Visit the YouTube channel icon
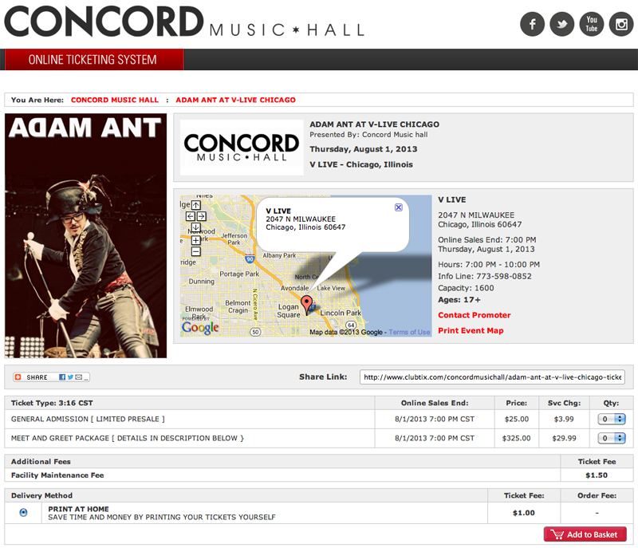638x548 pixels. pyautogui.click(x=591, y=23)
